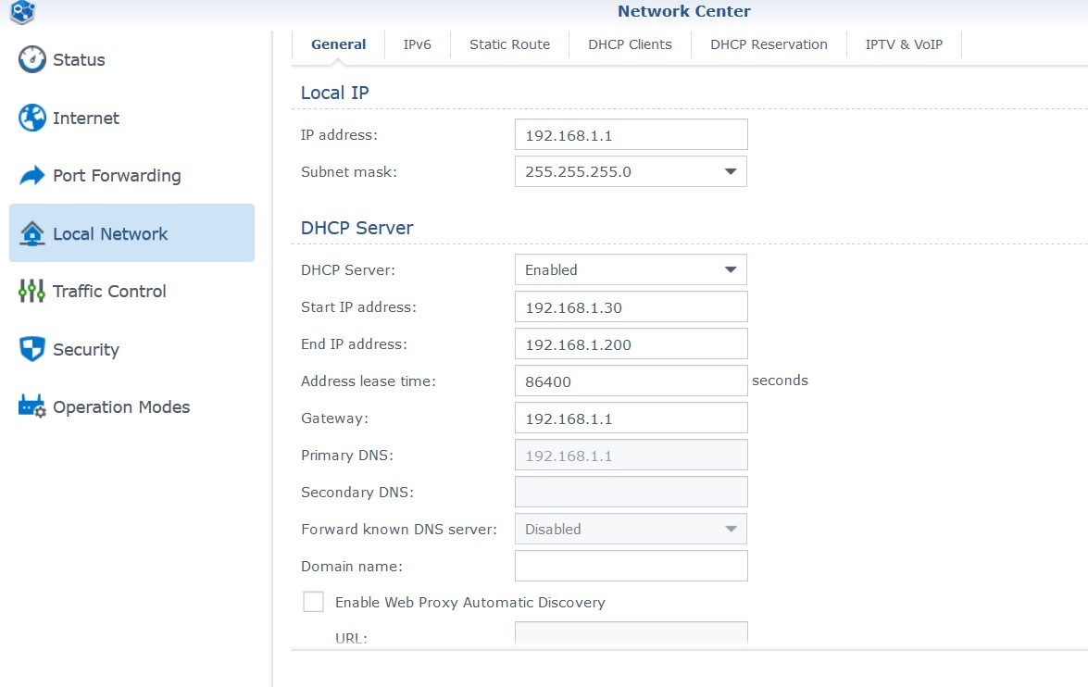Viewport: 1088px width, 687px height.
Task: Switch to the General tab
Action: point(338,44)
